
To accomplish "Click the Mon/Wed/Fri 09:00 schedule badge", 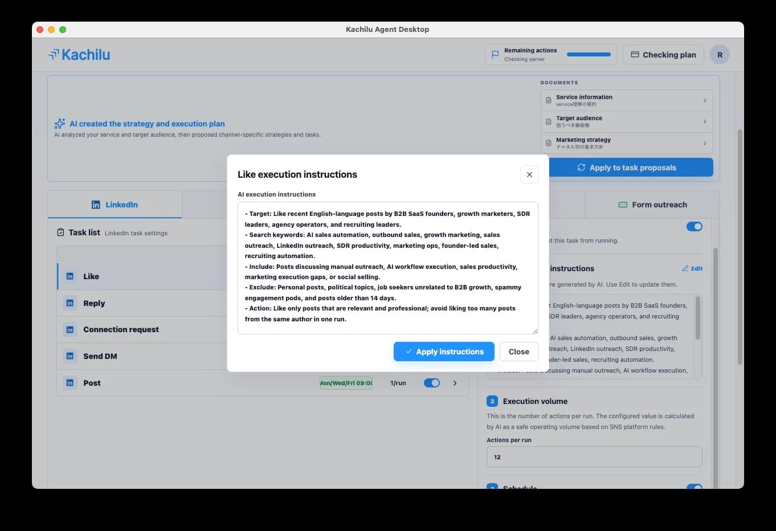I will pos(346,383).
